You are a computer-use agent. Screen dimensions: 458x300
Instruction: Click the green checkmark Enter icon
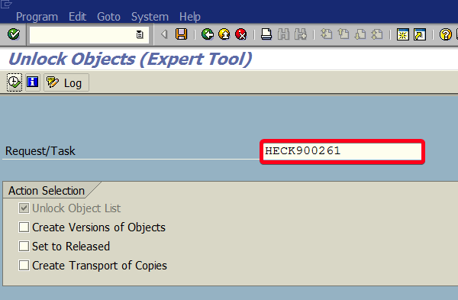[x=14, y=34]
